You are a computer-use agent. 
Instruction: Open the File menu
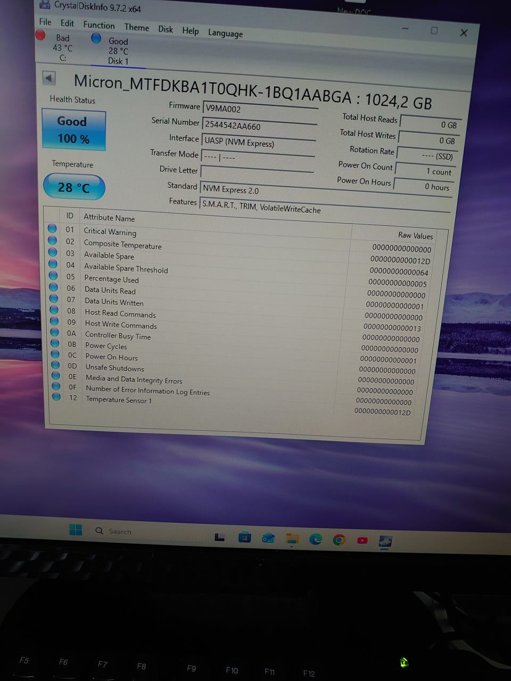pyautogui.click(x=45, y=22)
